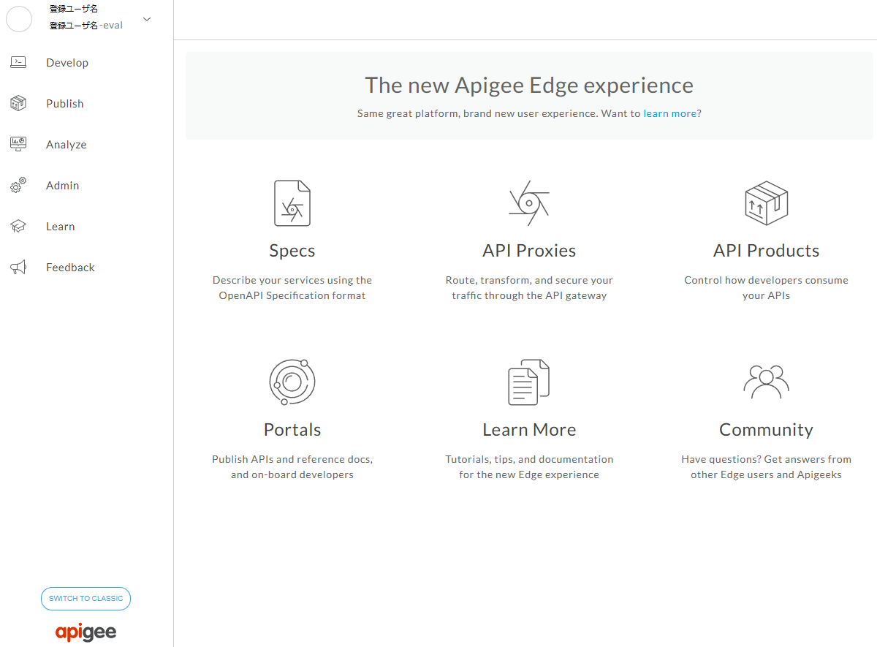Select the Develop icon in the sidebar
Viewport: 877px width, 647px height.
[18, 62]
